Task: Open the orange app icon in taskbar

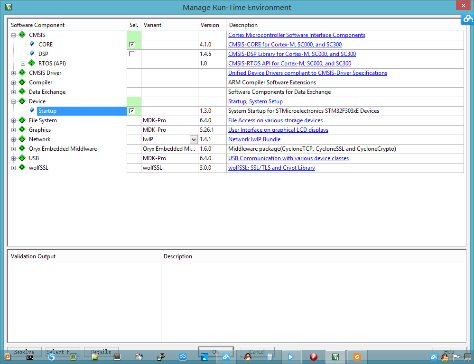Action: (357, 357)
